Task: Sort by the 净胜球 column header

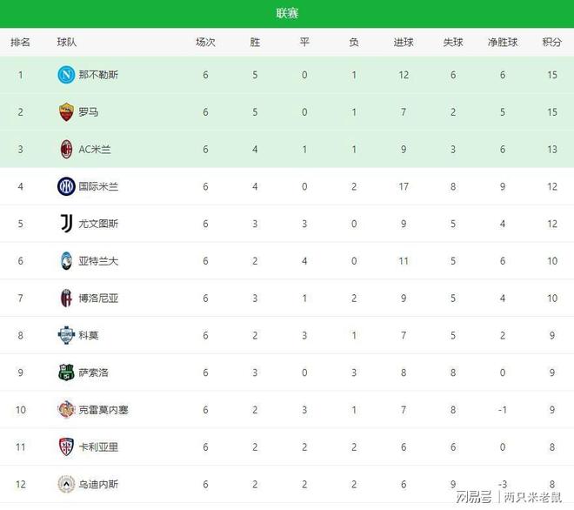Action: coord(503,42)
